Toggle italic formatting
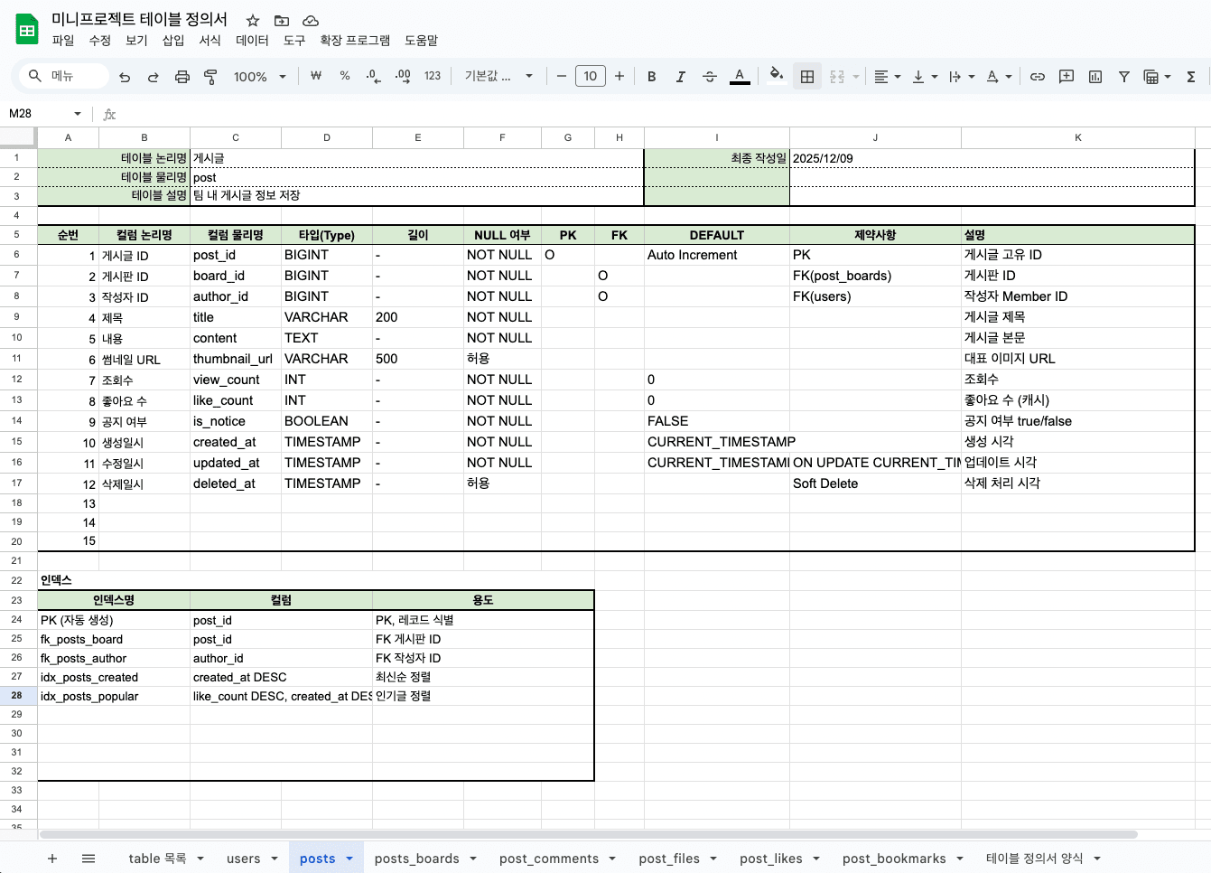The width and height of the screenshot is (1211, 873). [x=680, y=77]
